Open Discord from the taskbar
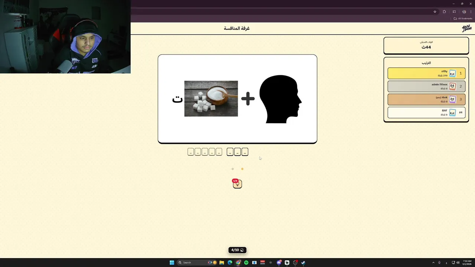 [x=279, y=263]
